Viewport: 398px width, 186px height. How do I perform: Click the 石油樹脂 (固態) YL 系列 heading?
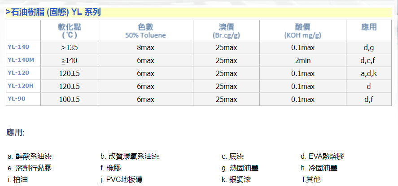[53, 12]
